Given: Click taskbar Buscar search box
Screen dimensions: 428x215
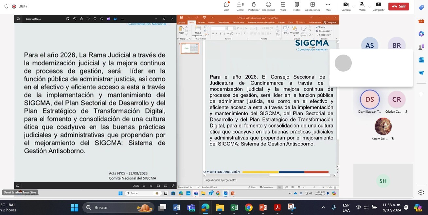Looking at the screenshot, I should [x=118, y=207].
